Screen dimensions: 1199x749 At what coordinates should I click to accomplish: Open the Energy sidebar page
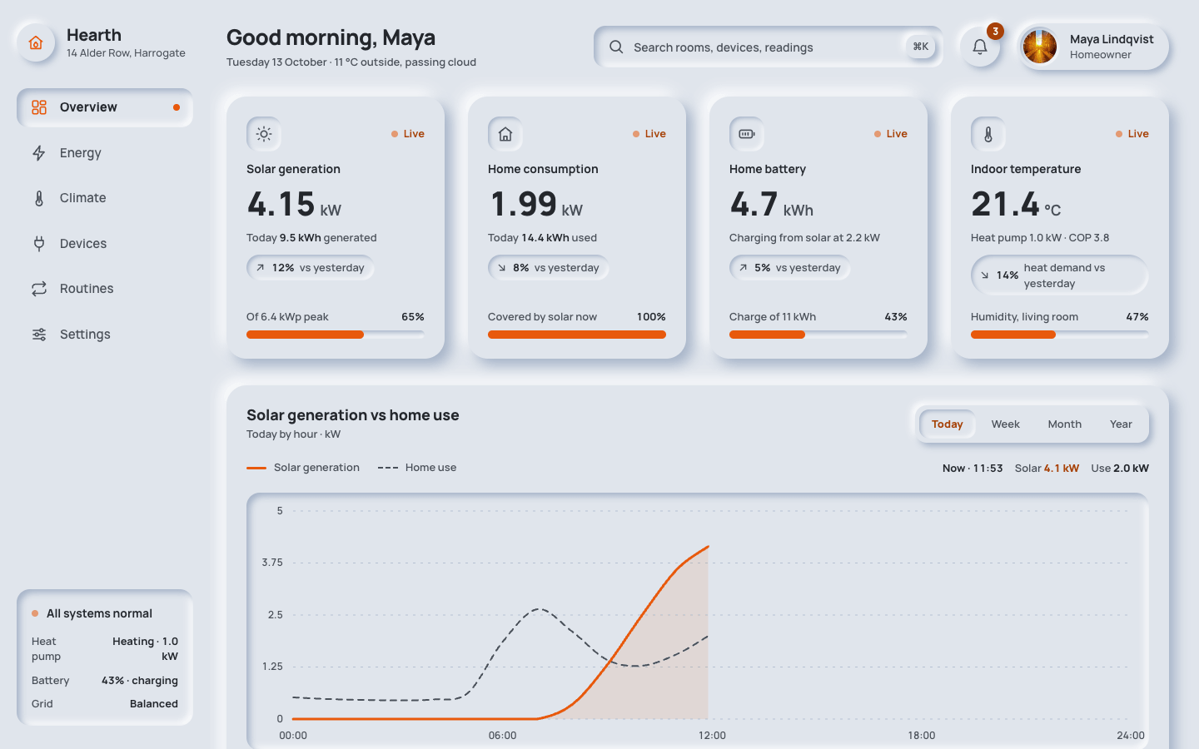[x=105, y=153]
